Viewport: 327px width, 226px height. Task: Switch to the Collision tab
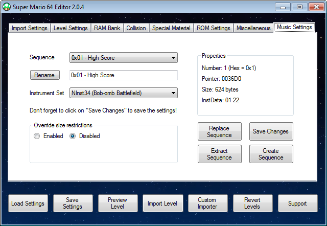point(136,28)
